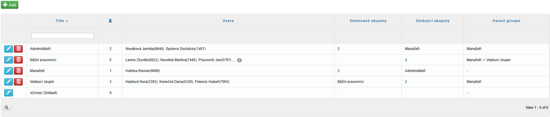Edit the Administátoři group
This screenshot has width=550, height=117.
pyautogui.click(x=9, y=49)
